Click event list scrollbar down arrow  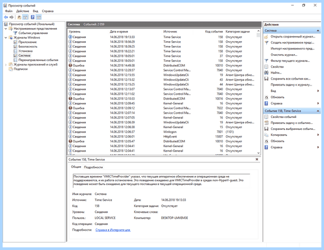point(258,153)
